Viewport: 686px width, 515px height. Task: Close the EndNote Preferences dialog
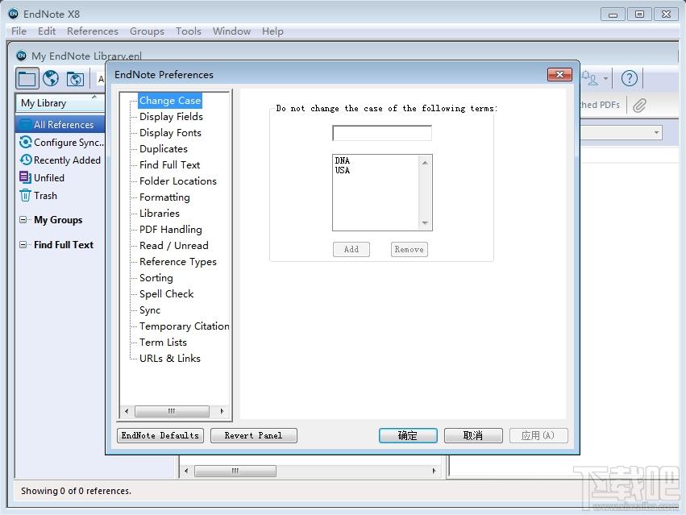(559, 74)
